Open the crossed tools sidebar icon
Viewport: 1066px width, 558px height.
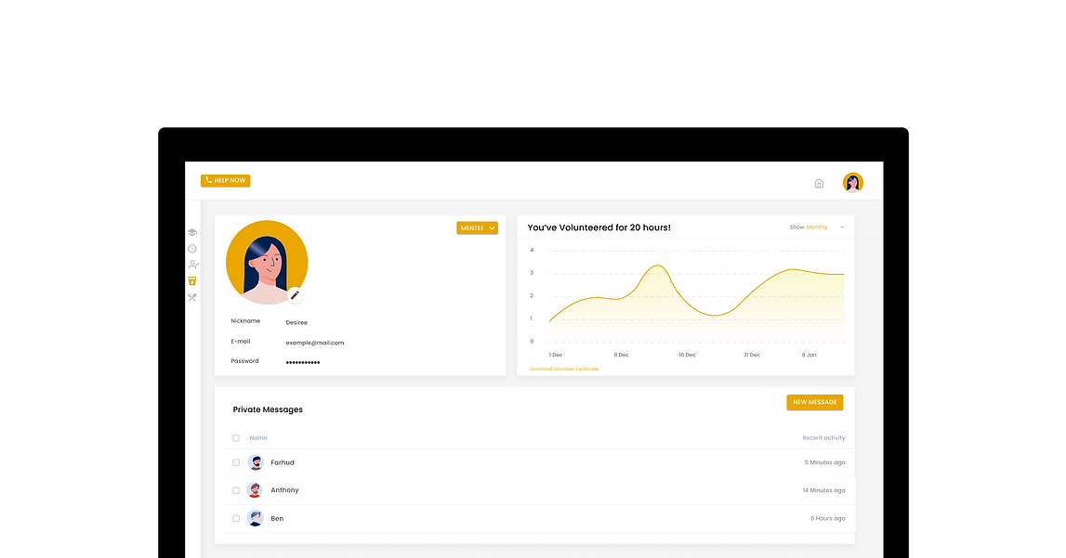point(192,297)
